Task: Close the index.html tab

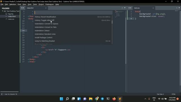Action: (x=46, y=8)
